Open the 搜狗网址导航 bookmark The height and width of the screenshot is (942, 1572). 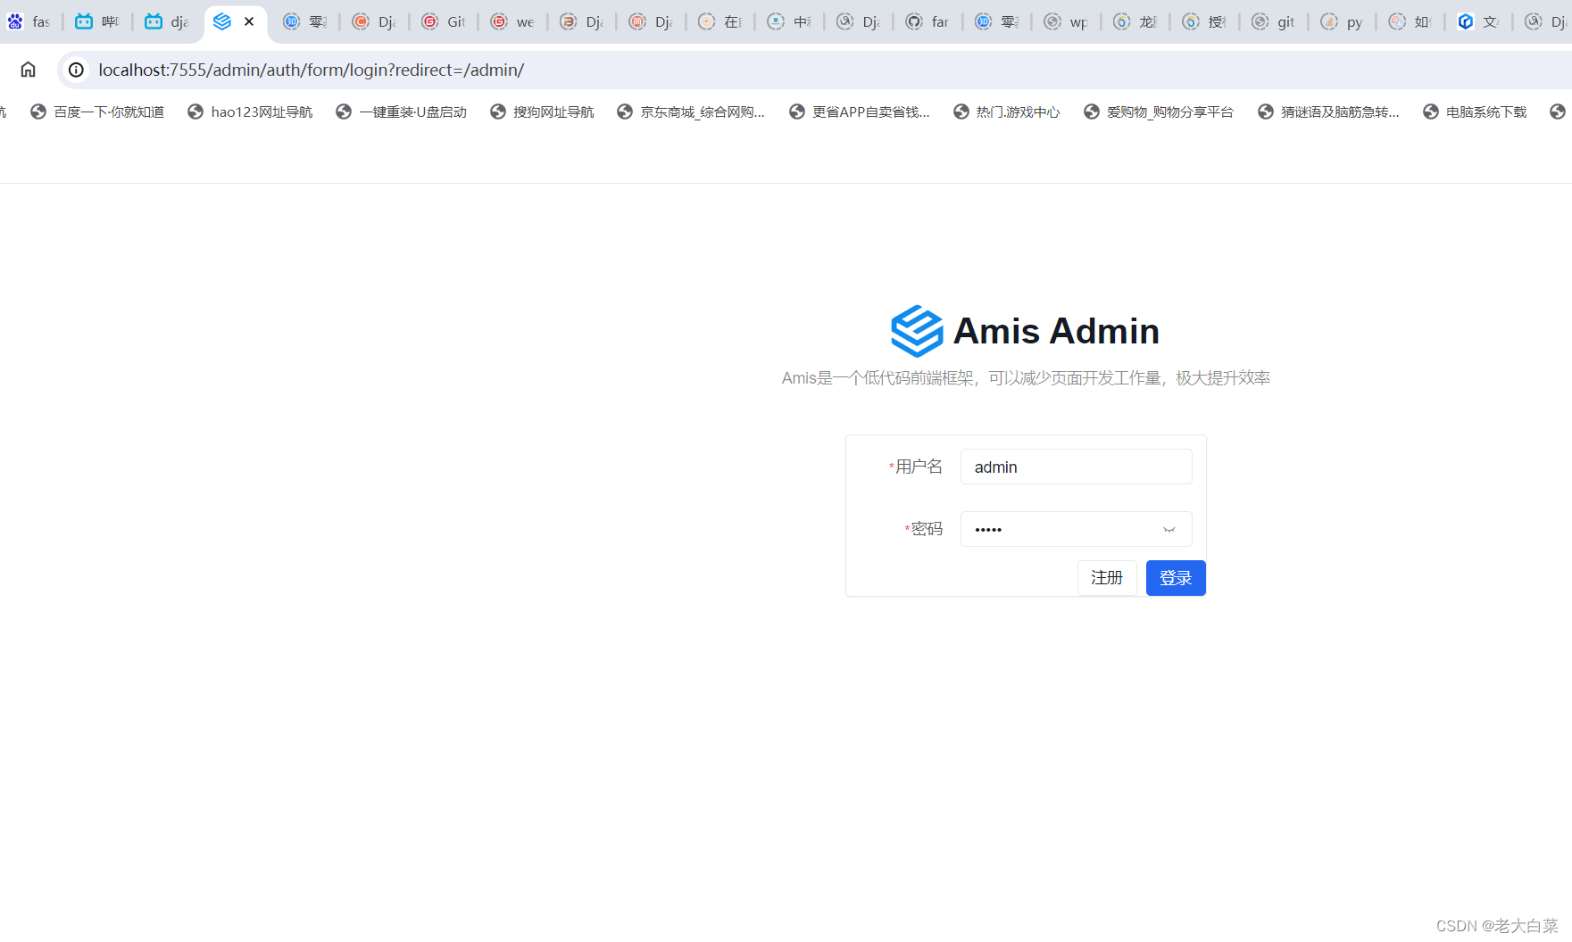point(543,112)
